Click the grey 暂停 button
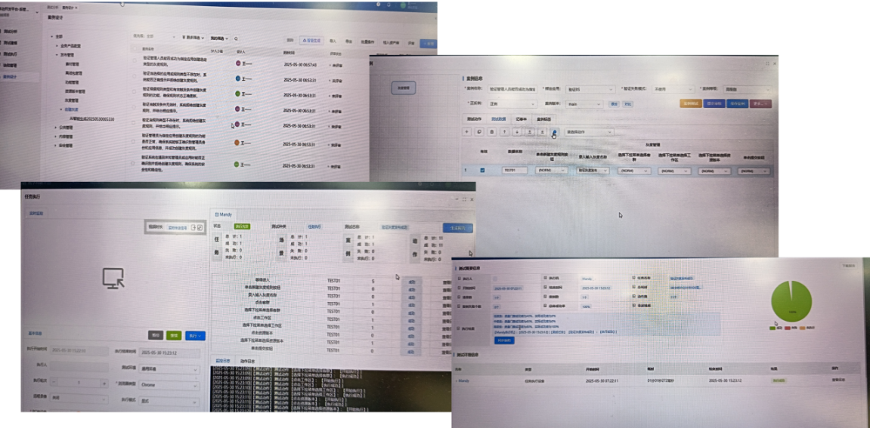 [x=156, y=335]
